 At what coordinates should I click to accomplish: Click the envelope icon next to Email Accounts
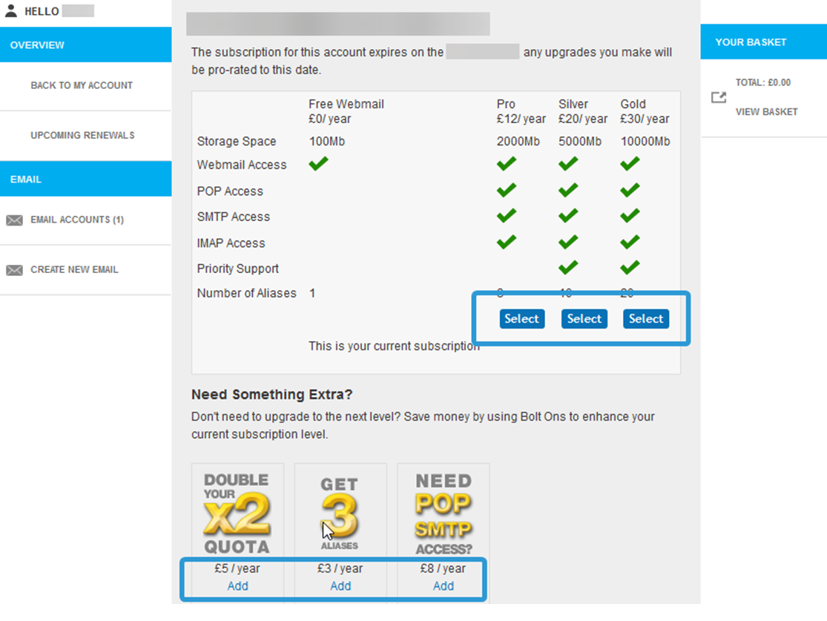click(14, 220)
